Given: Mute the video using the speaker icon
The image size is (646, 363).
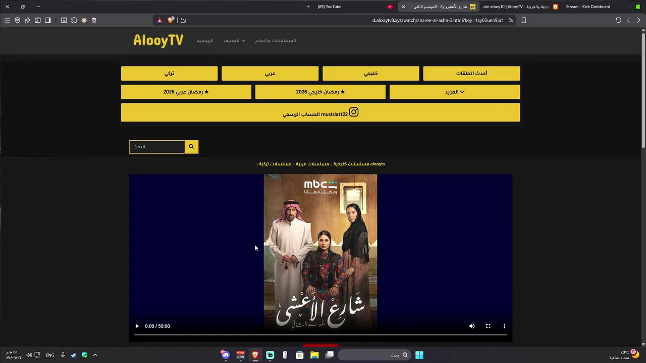Looking at the screenshot, I should click(472, 326).
